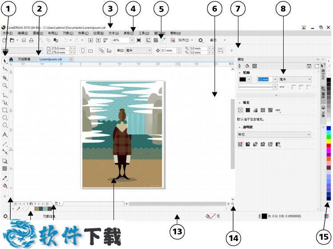
Task: Click the Drop Shadow tool
Action: [5, 161]
